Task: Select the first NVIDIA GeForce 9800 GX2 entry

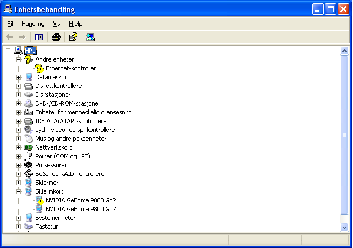Action: click(80, 200)
